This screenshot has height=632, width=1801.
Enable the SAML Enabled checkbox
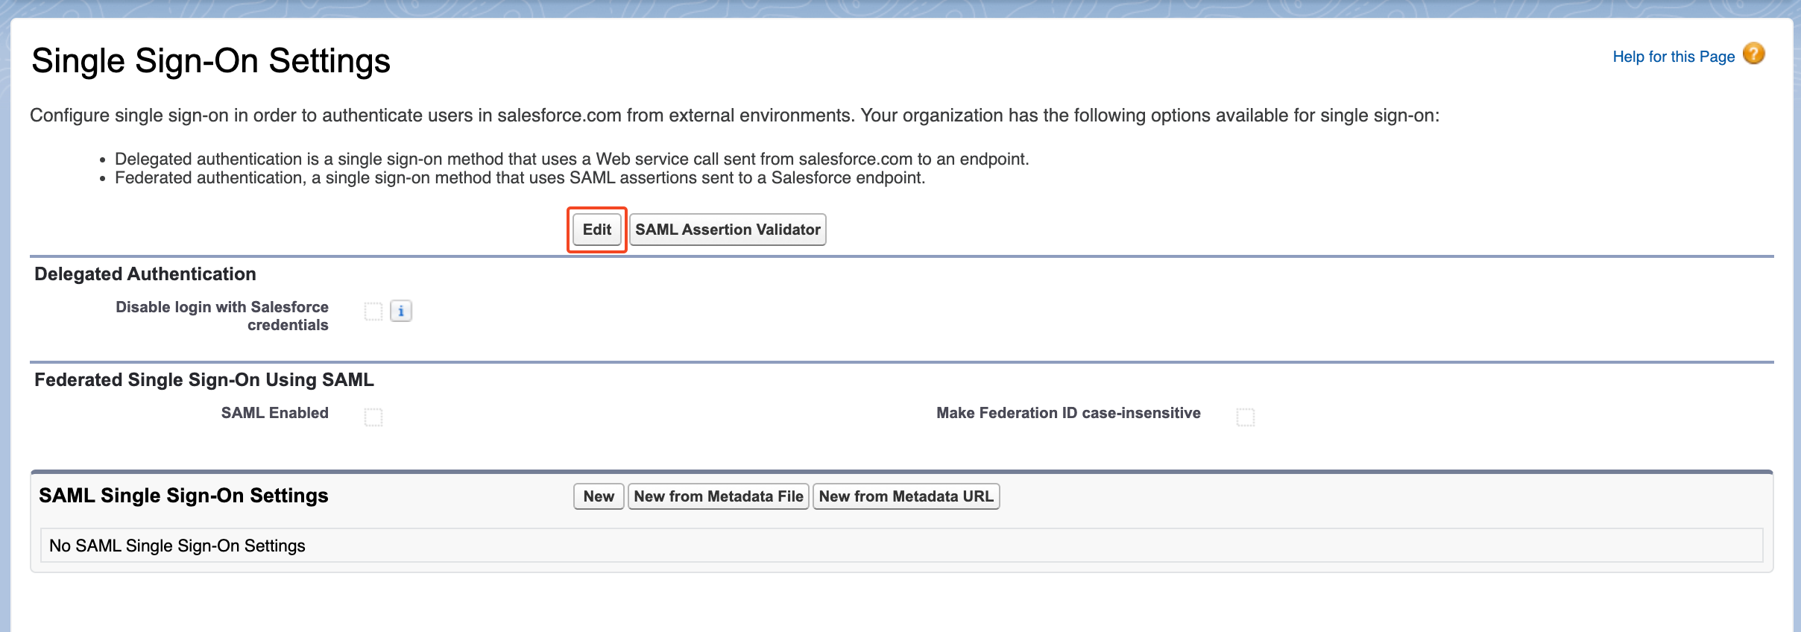(373, 417)
